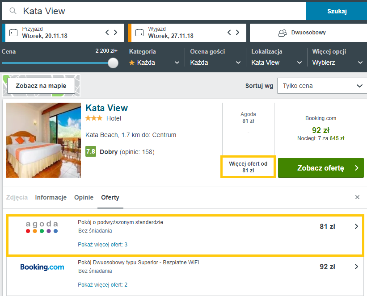Switch to the Opinie tab

(84, 197)
